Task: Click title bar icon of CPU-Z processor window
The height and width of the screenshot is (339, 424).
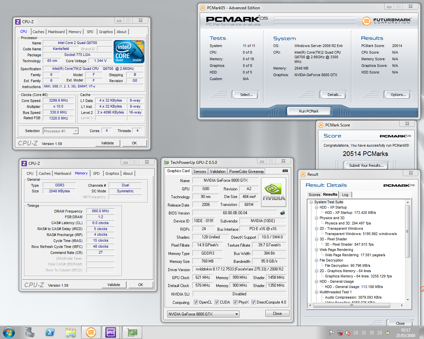Action: click(x=18, y=22)
